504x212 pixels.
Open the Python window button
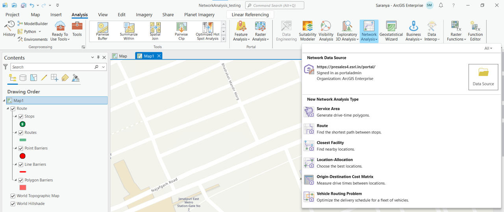coord(30,31)
